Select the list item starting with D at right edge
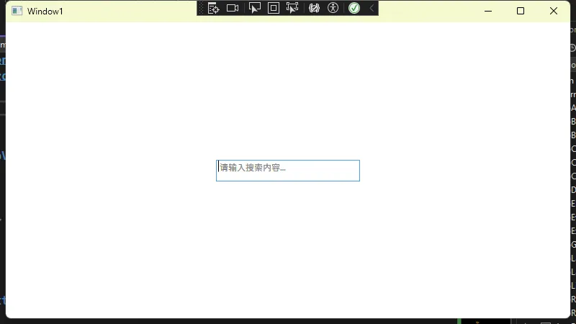Image resolution: width=576 pixels, height=324 pixels. (573, 190)
